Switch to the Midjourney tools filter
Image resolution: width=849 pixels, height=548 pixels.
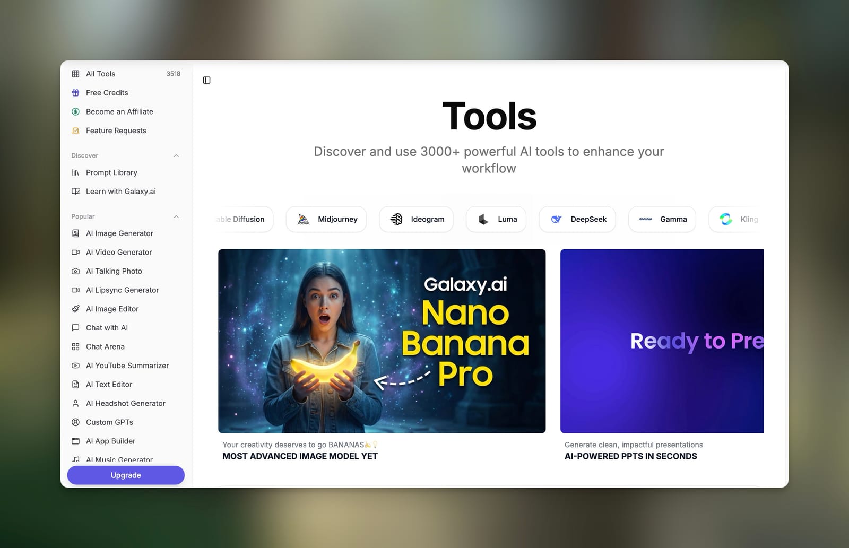tap(326, 219)
